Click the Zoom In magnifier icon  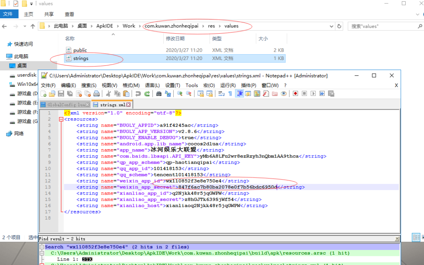[180, 94]
